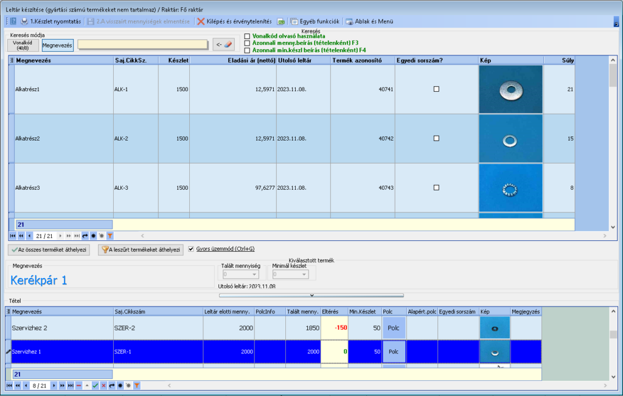The image size is (623, 396).
Task: Open the Egyéb funkciók menu
Action: coord(315,21)
